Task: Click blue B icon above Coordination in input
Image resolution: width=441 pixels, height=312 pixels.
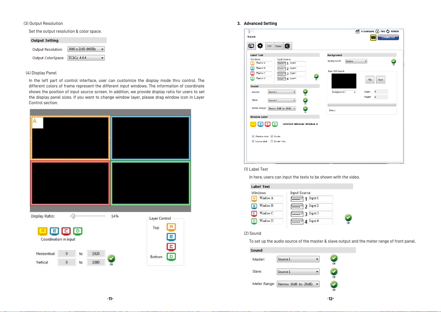Action: 54,231
